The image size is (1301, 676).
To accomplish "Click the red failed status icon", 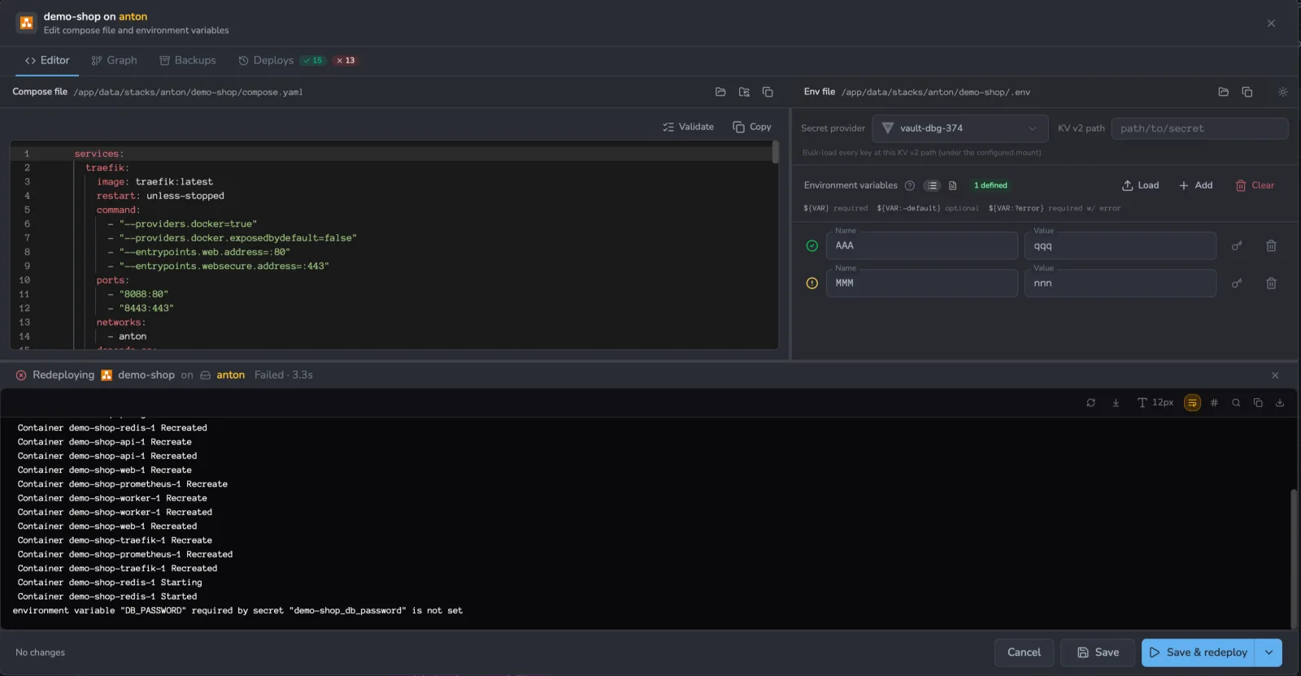I will click(x=21, y=375).
